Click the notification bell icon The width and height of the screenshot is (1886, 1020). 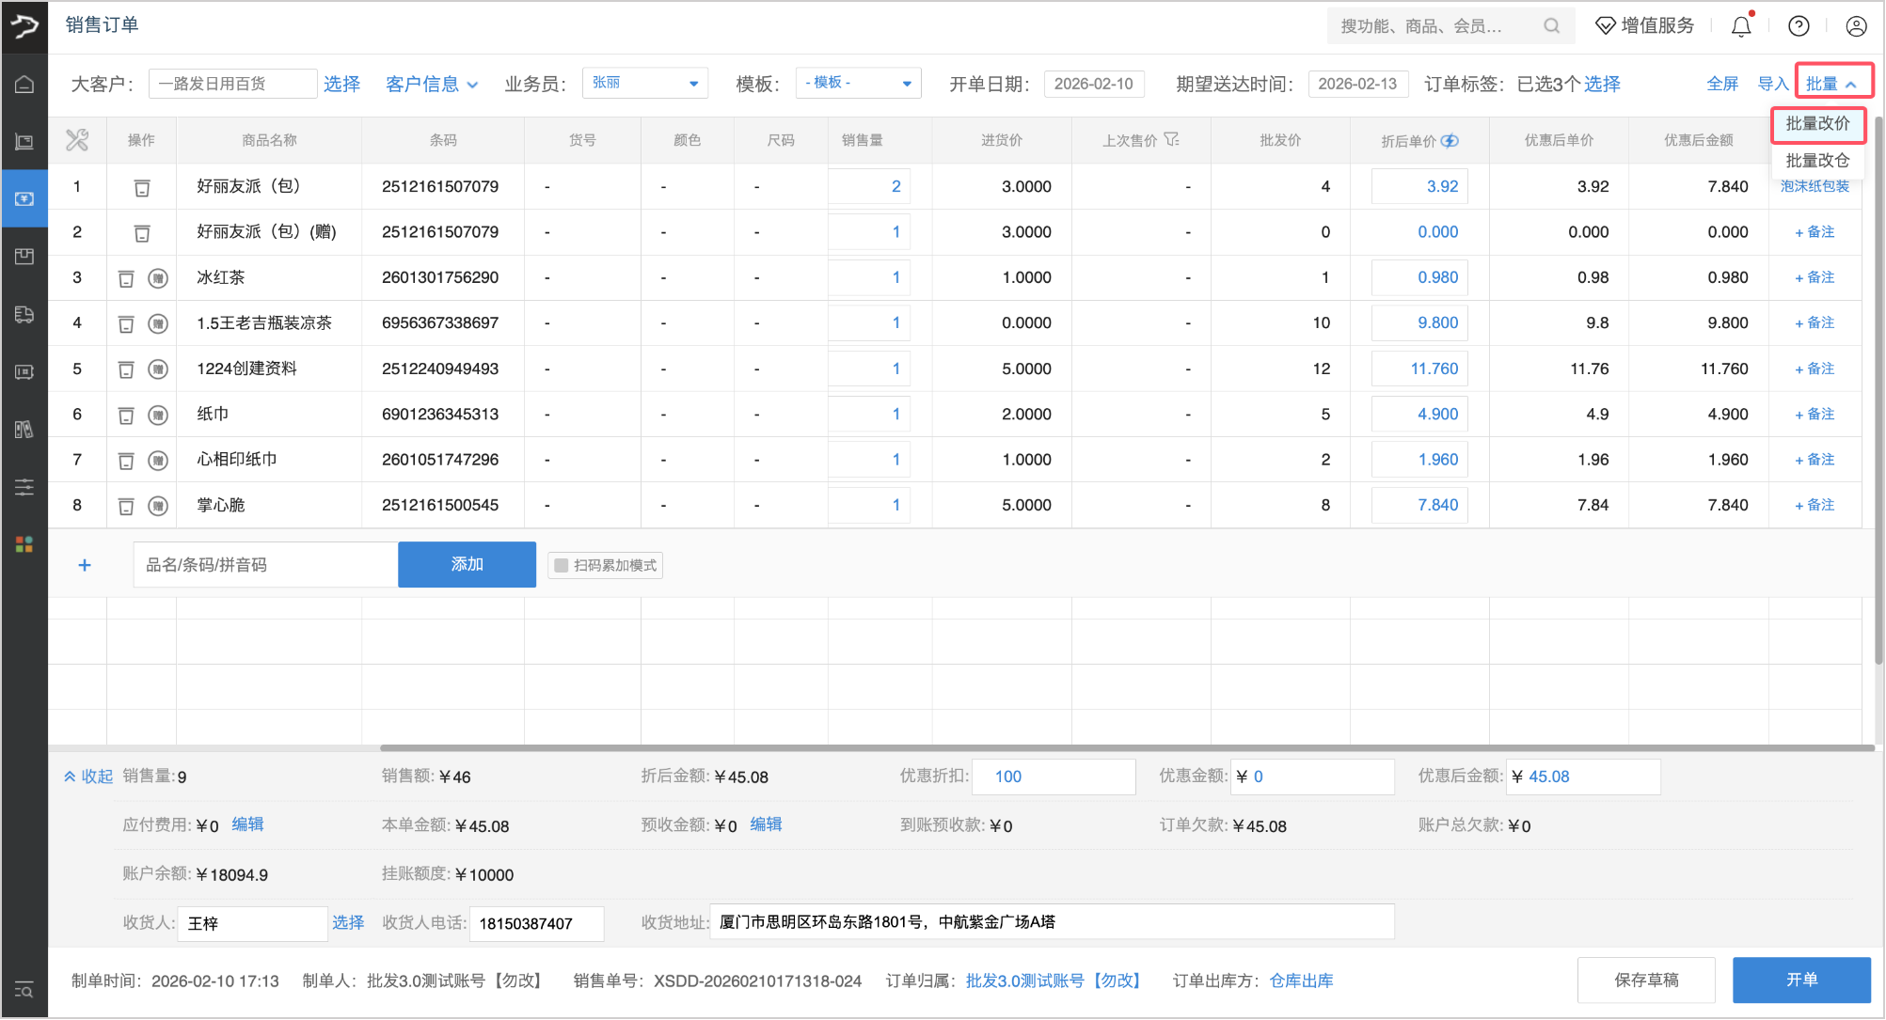pos(1740,25)
